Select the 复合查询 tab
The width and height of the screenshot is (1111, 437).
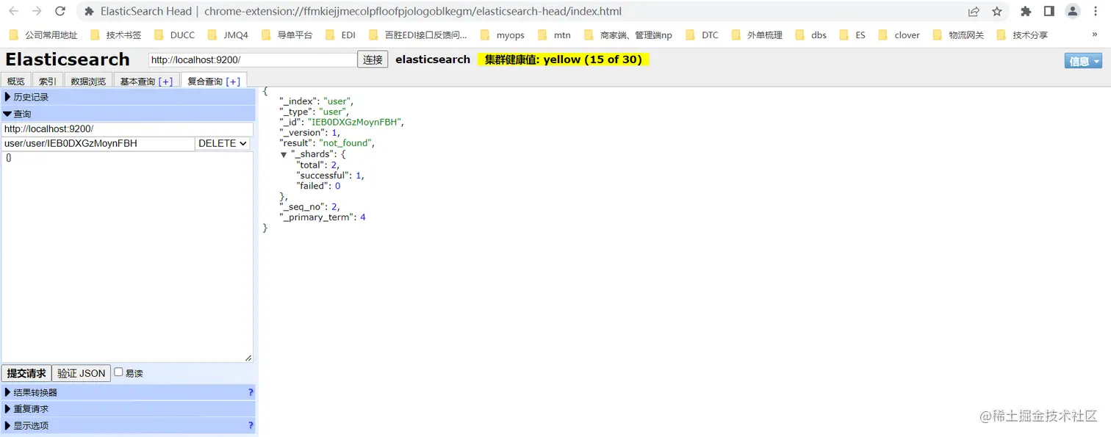point(204,82)
